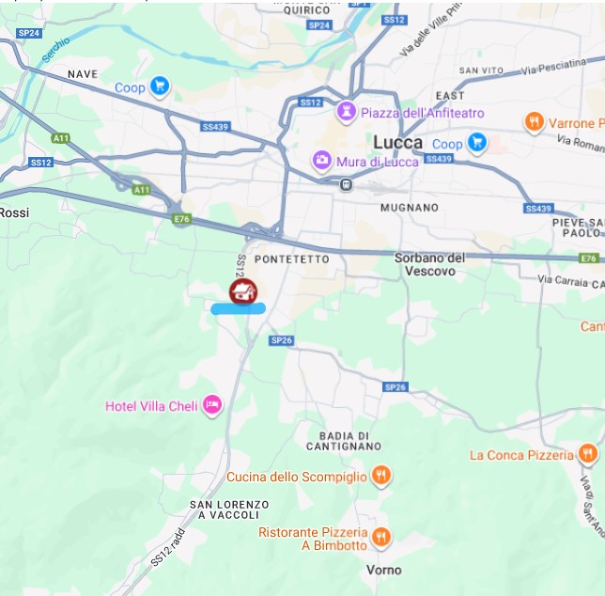The width and height of the screenshot is (605, 596).
Task: Click the Vorno town label
Action: pyautogui.click(x=384, y=570)
